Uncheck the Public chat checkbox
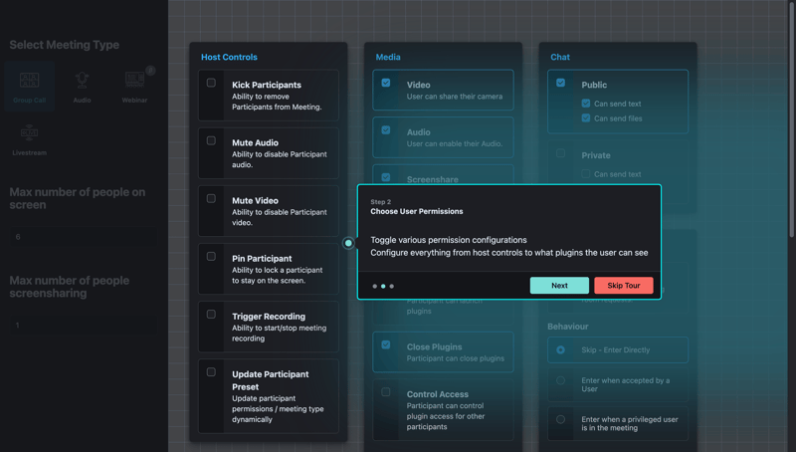 [x=560, y=83]
